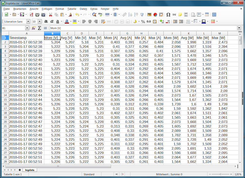The height and width of the screenshot is (178, 245).
Task: Open the Daten menu
Action: click(83, 9)
